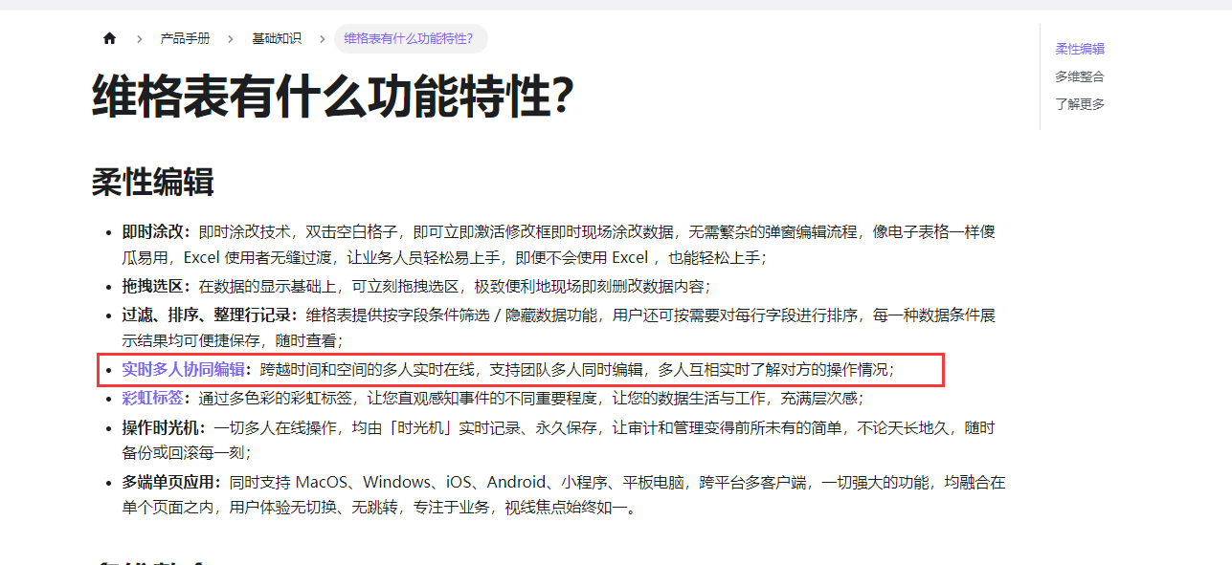This screenshot has width=1232, height=565.
Task: Click the bold term 拖拽选区
Action: tap(152, 286)
